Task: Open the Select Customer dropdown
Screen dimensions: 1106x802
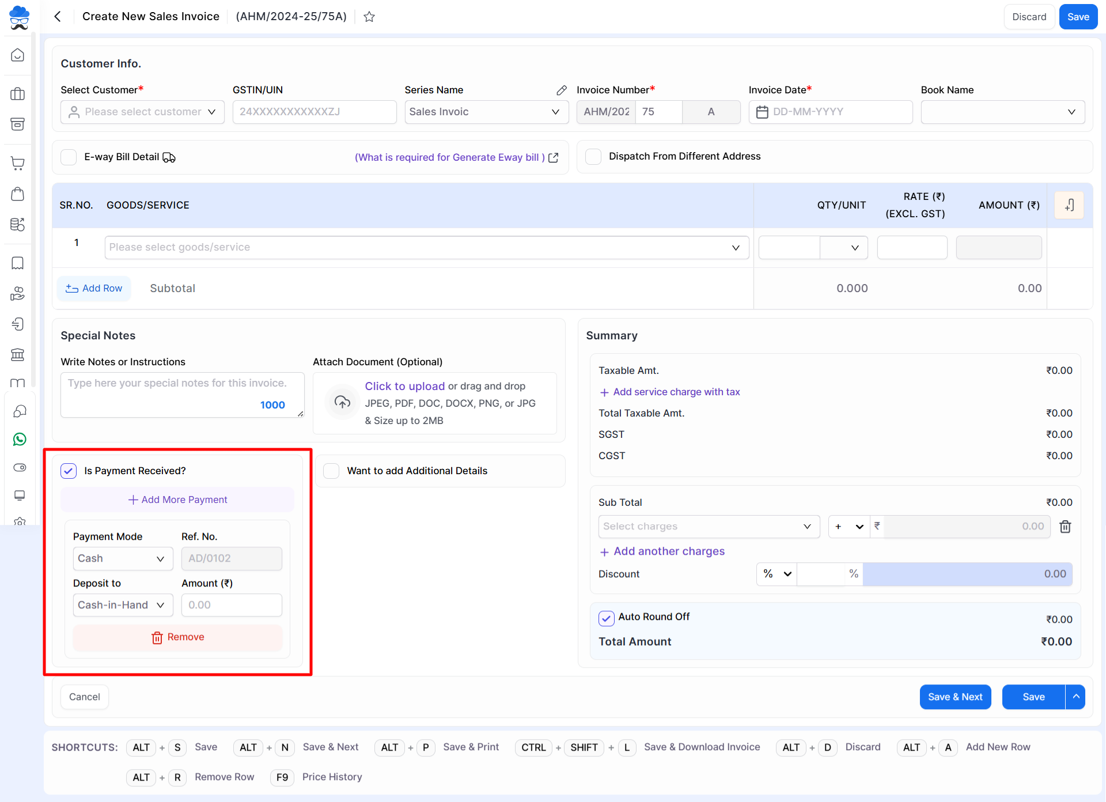Action: pyautogui.click(x=142, y=112)
